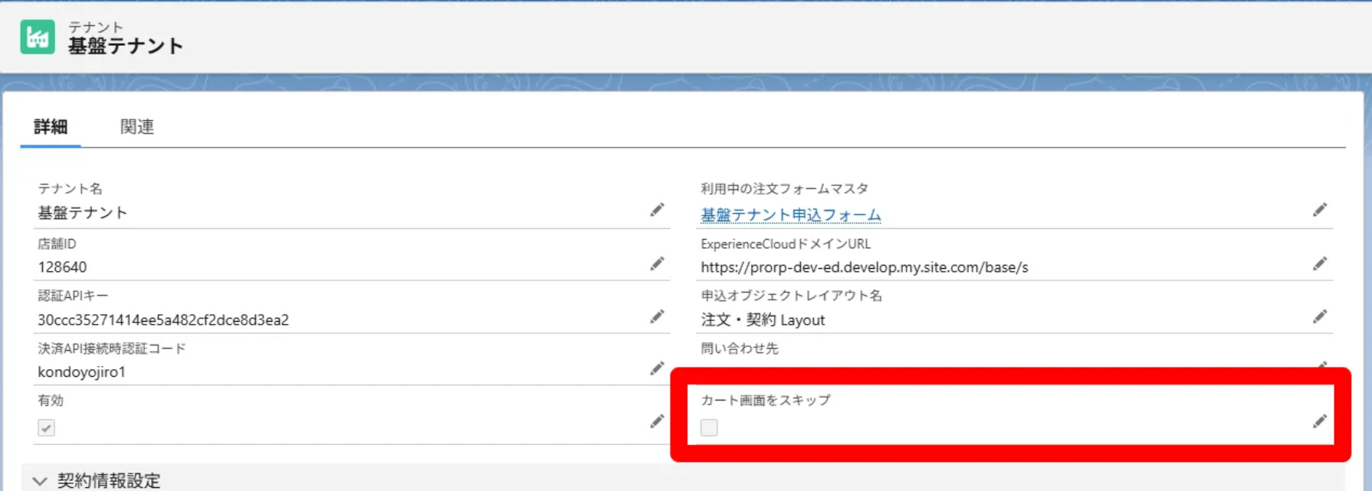Switch to the 関連 tab
The height and width of the screenshot is (491, 1372).
tap(137, 126)
